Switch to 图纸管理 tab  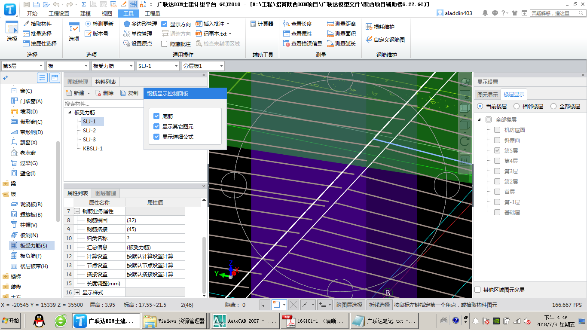click(78, 82)
